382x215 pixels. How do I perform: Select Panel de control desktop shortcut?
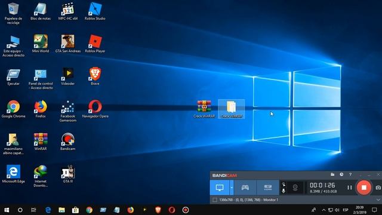(41, 79)
